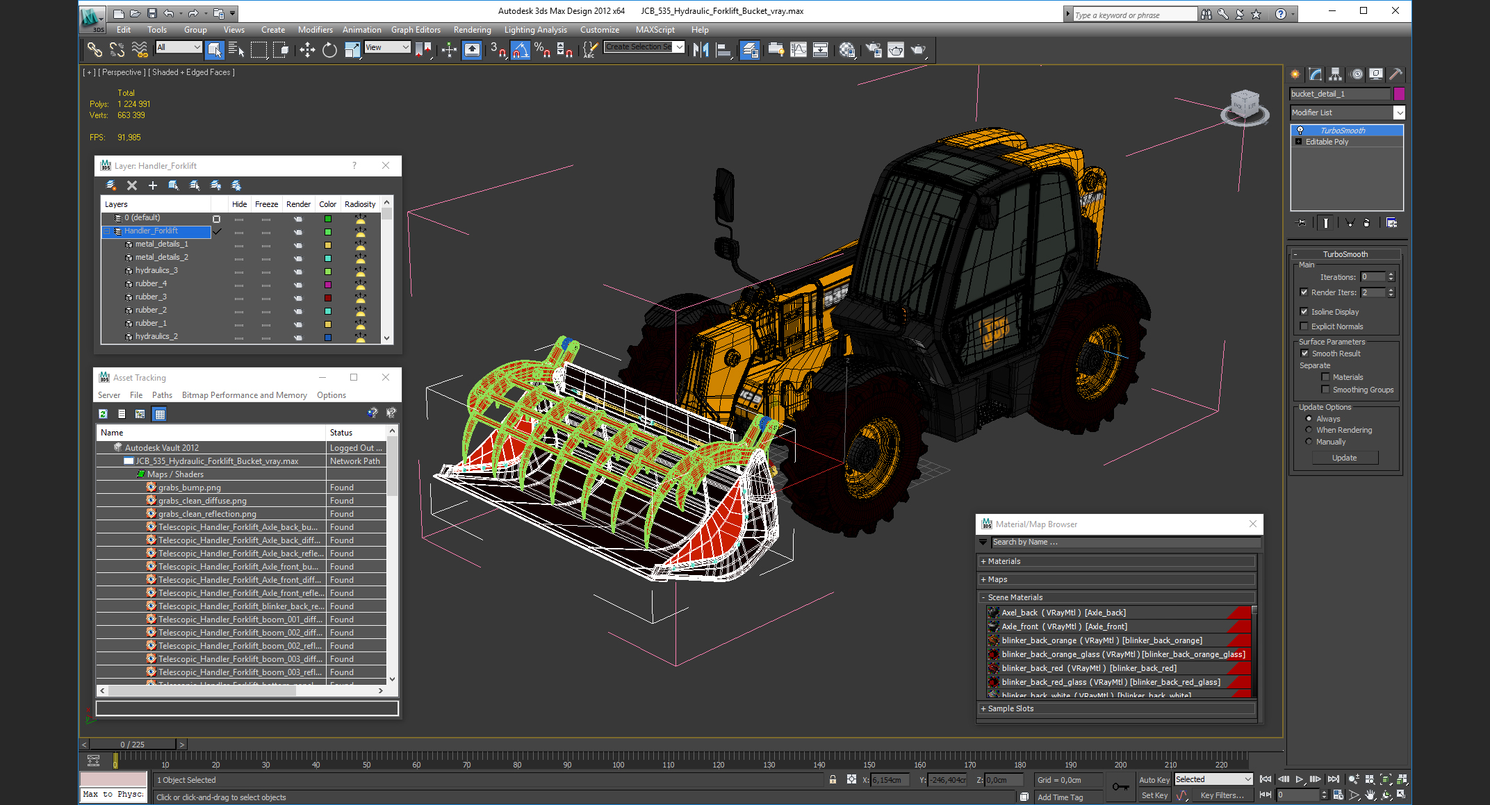
Task: Click the Update button in TurboSmooth panel
Action: click(1343, 457)
